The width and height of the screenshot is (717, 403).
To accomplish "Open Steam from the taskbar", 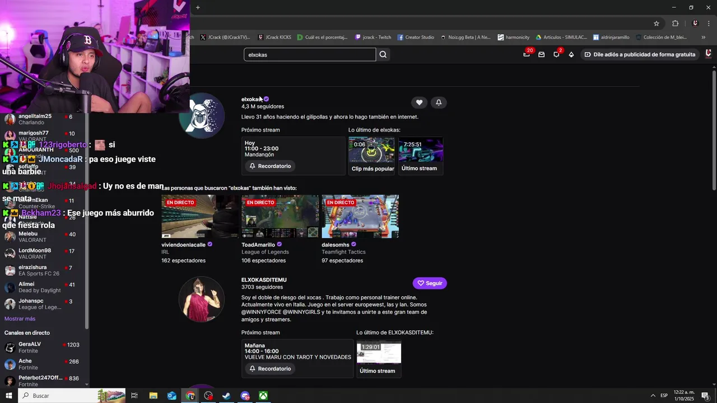I will point(226,396).
